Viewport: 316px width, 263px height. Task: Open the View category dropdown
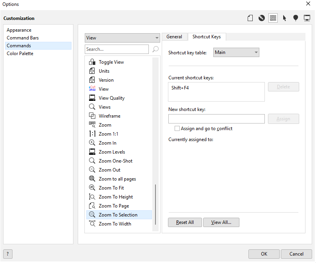pos(122,38)
